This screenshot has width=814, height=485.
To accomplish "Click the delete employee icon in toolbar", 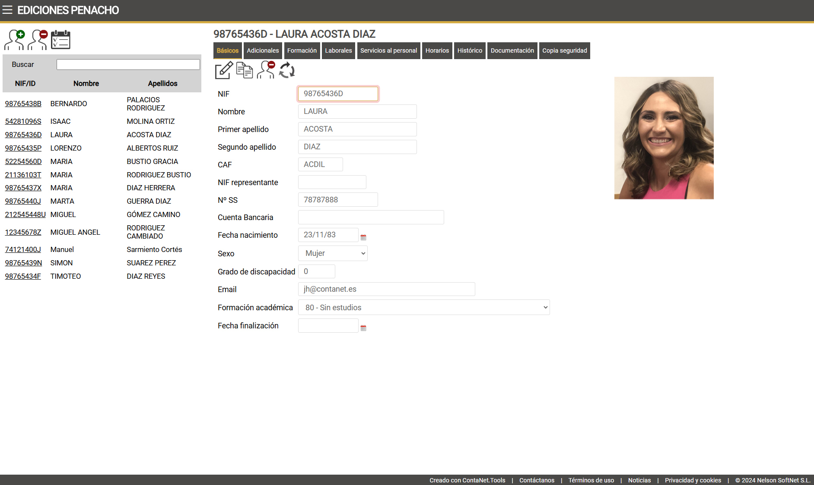I will 266,70.
